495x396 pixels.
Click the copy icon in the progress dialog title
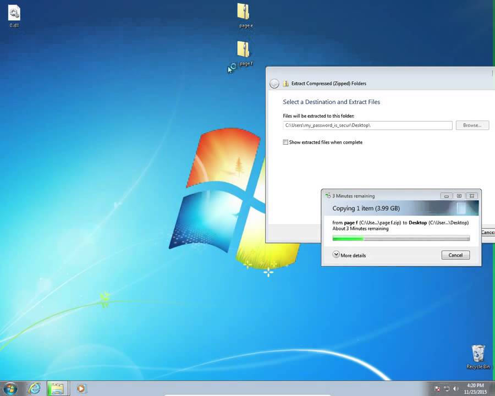[328, 196]
